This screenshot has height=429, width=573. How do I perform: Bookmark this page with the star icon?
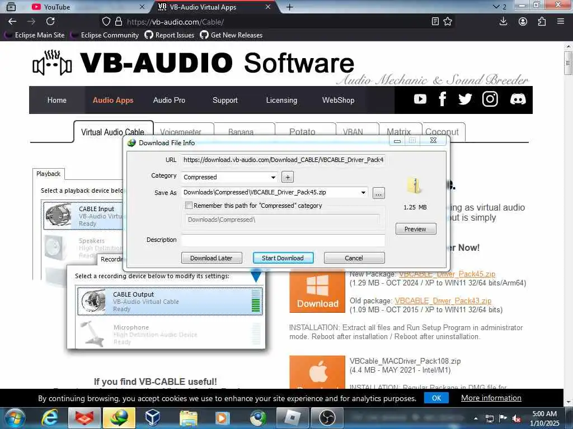448,22
